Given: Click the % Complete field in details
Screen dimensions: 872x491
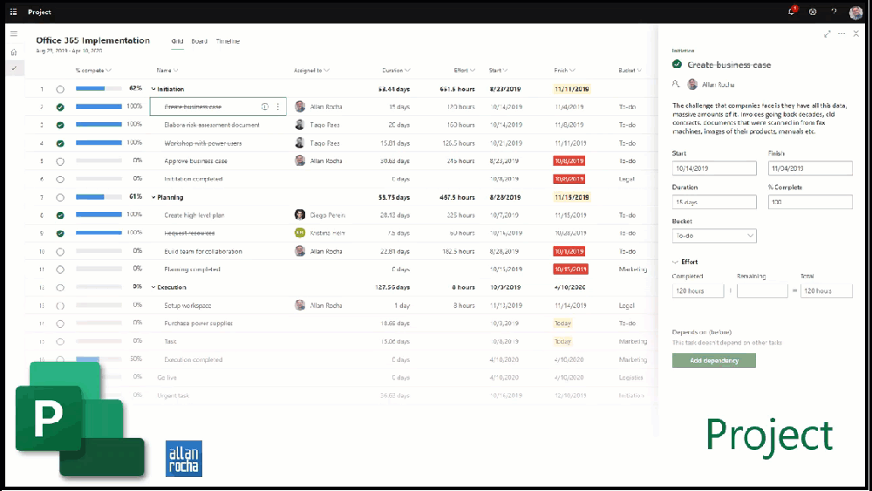Looking at the screenshot, I should (810, 201).
